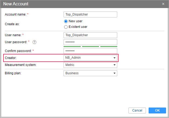Click the Measurement system label text

(20, 65)
